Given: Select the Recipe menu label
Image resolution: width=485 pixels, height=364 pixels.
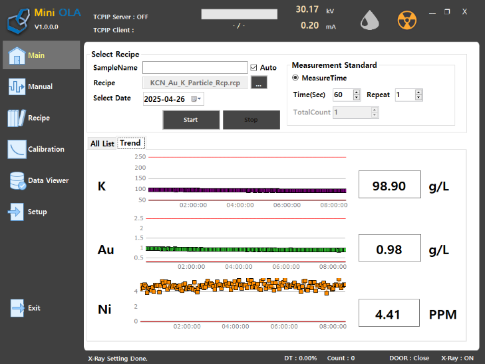Looking at the screenshot, I should point(39,118).
